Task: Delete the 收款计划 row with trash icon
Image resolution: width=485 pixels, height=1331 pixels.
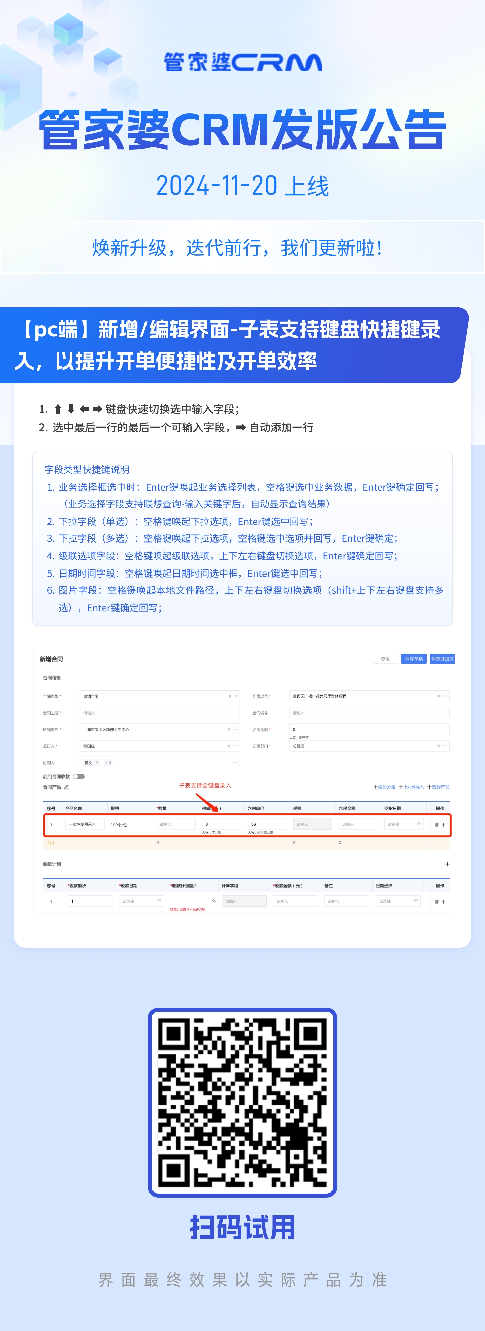Action: pos(437,902)
